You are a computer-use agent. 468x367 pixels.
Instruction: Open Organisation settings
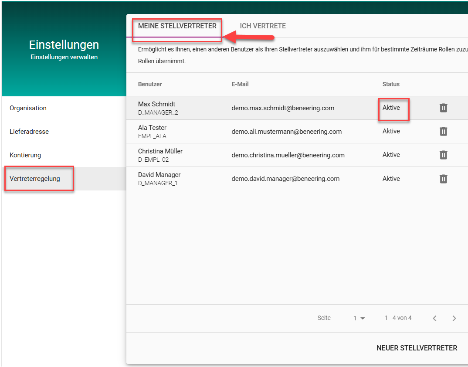point(28,108)
